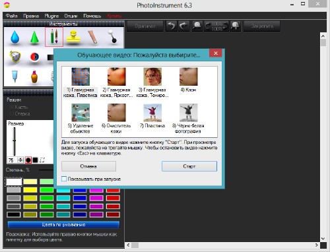330x252 pixels.
Task: Enable 'Показывать при запуске' checkbox
Action: 64,179
